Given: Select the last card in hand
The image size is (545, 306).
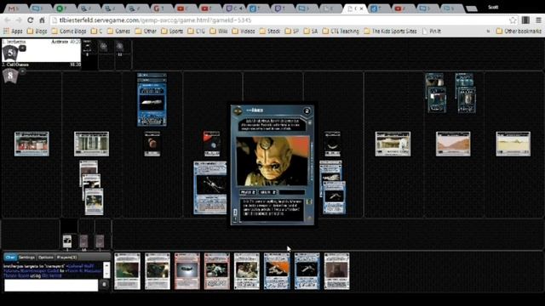Looking at the screenshot, I should pos(337,271).
